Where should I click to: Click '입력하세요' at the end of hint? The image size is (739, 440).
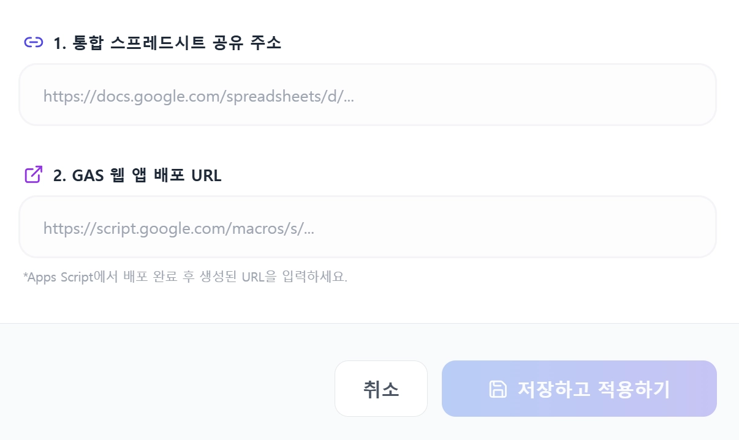pos(315,277)
